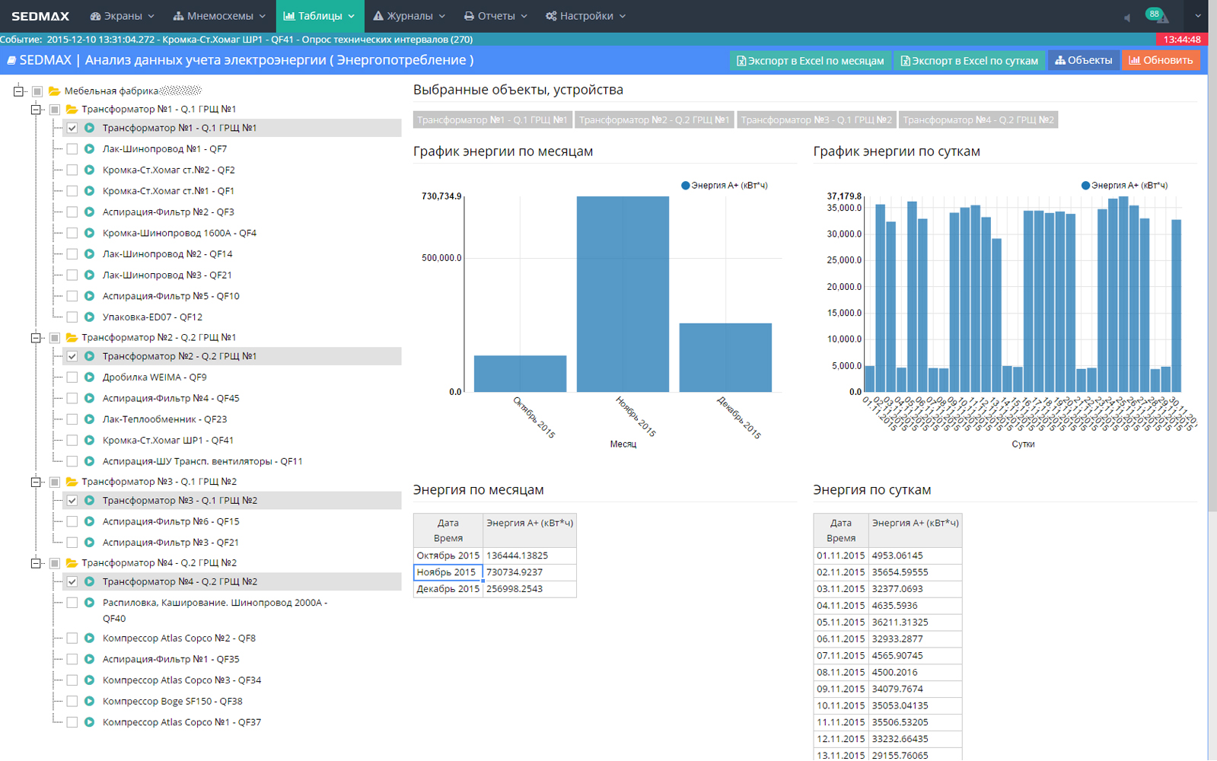Collapse the Мебельная фабрика root node
This screenshot has height=761, width=1217.
tap(19, 91)
